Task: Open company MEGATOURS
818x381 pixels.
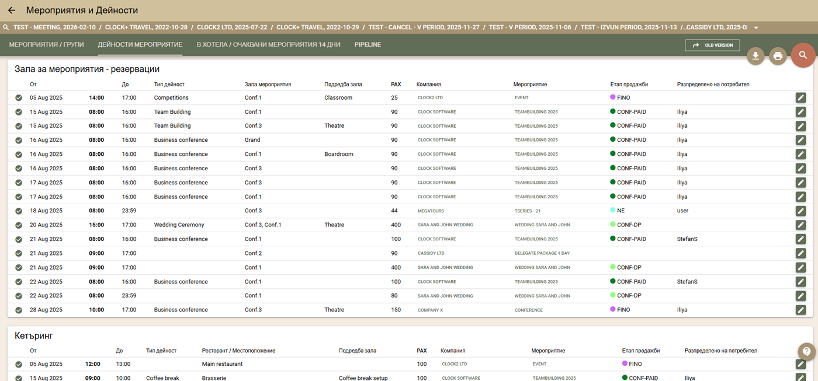Action: pos(431,211)
